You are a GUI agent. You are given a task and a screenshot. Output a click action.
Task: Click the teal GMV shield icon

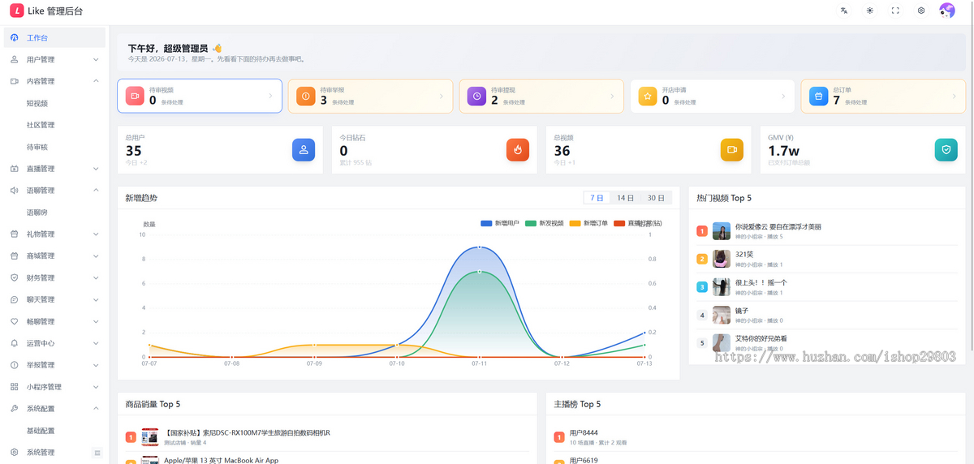[946, 150]
